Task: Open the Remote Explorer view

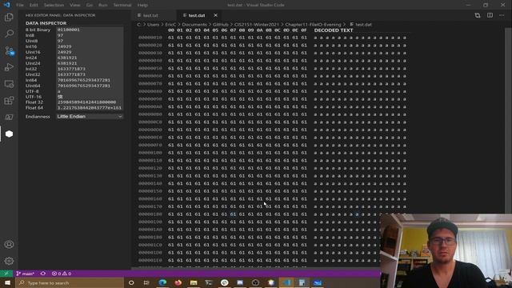Action: (x=9, y=84)
